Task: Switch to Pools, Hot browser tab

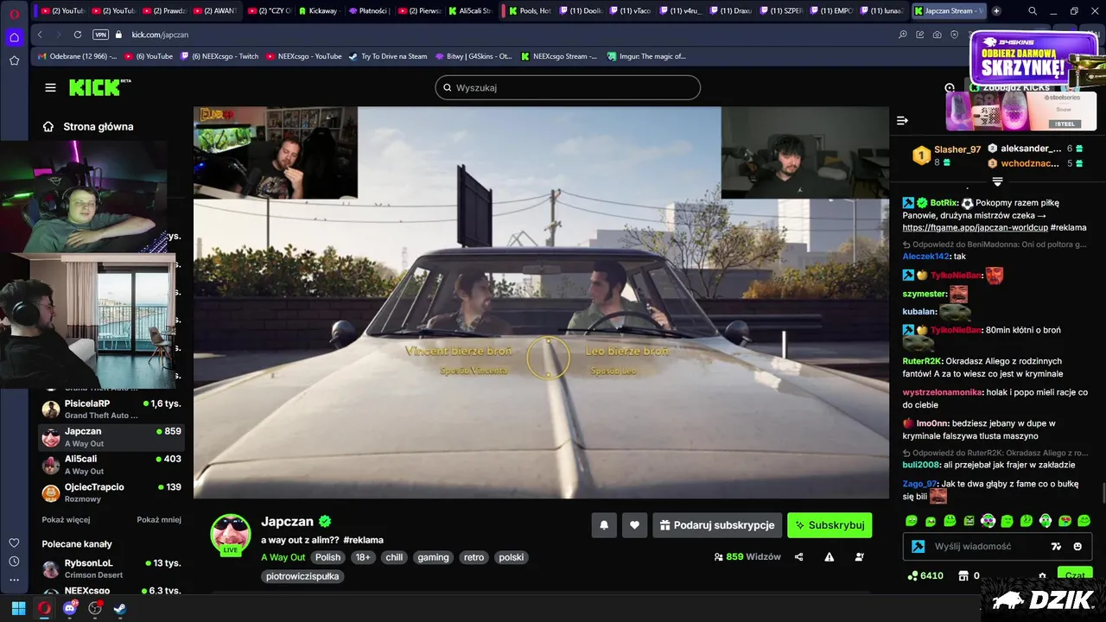Action: 528,11
